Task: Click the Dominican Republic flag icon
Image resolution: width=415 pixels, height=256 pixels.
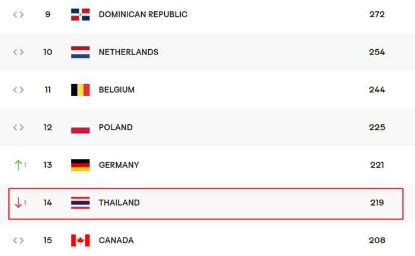Action: coord(80,14)
